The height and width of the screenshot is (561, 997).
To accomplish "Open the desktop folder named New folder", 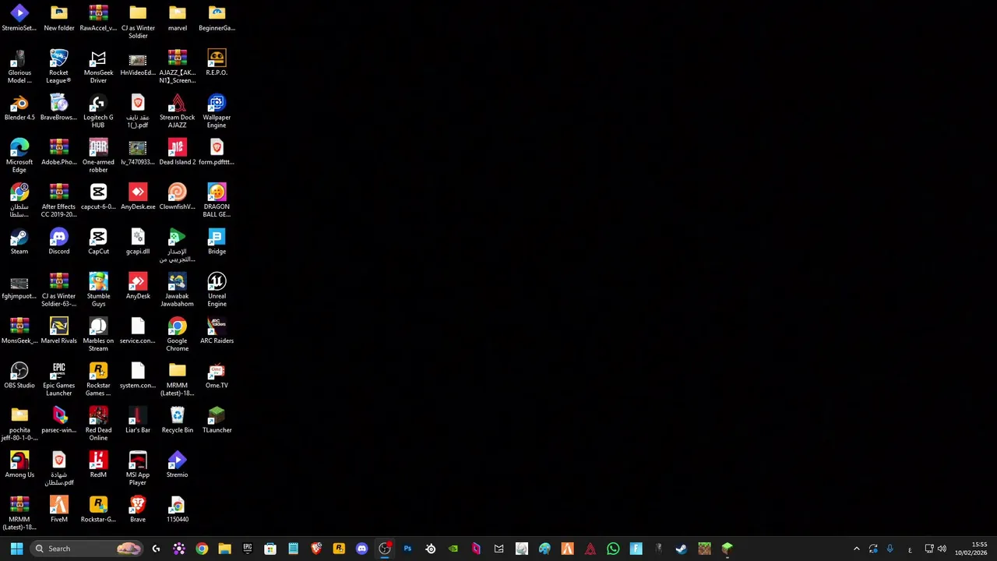I will 58,19.
